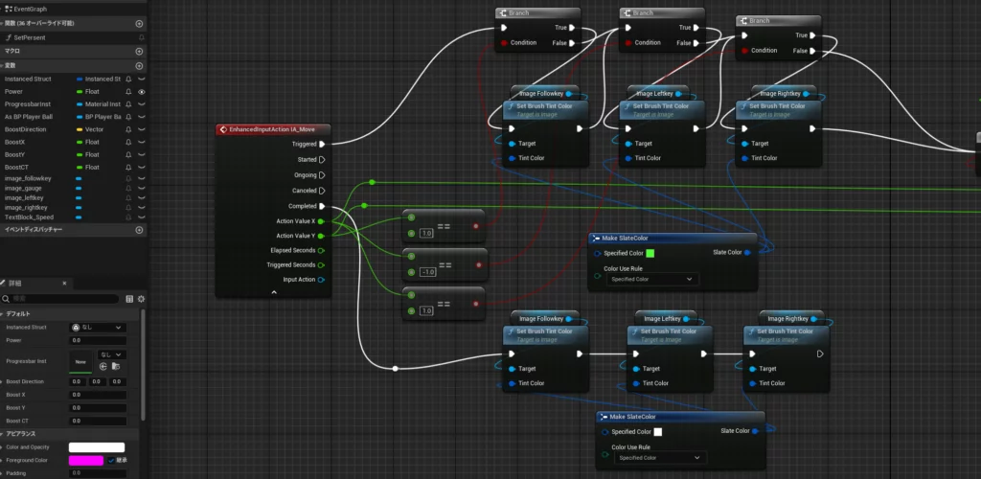Add a new event dispatcher plus icon
981x479 pixels.
[139, 230]
